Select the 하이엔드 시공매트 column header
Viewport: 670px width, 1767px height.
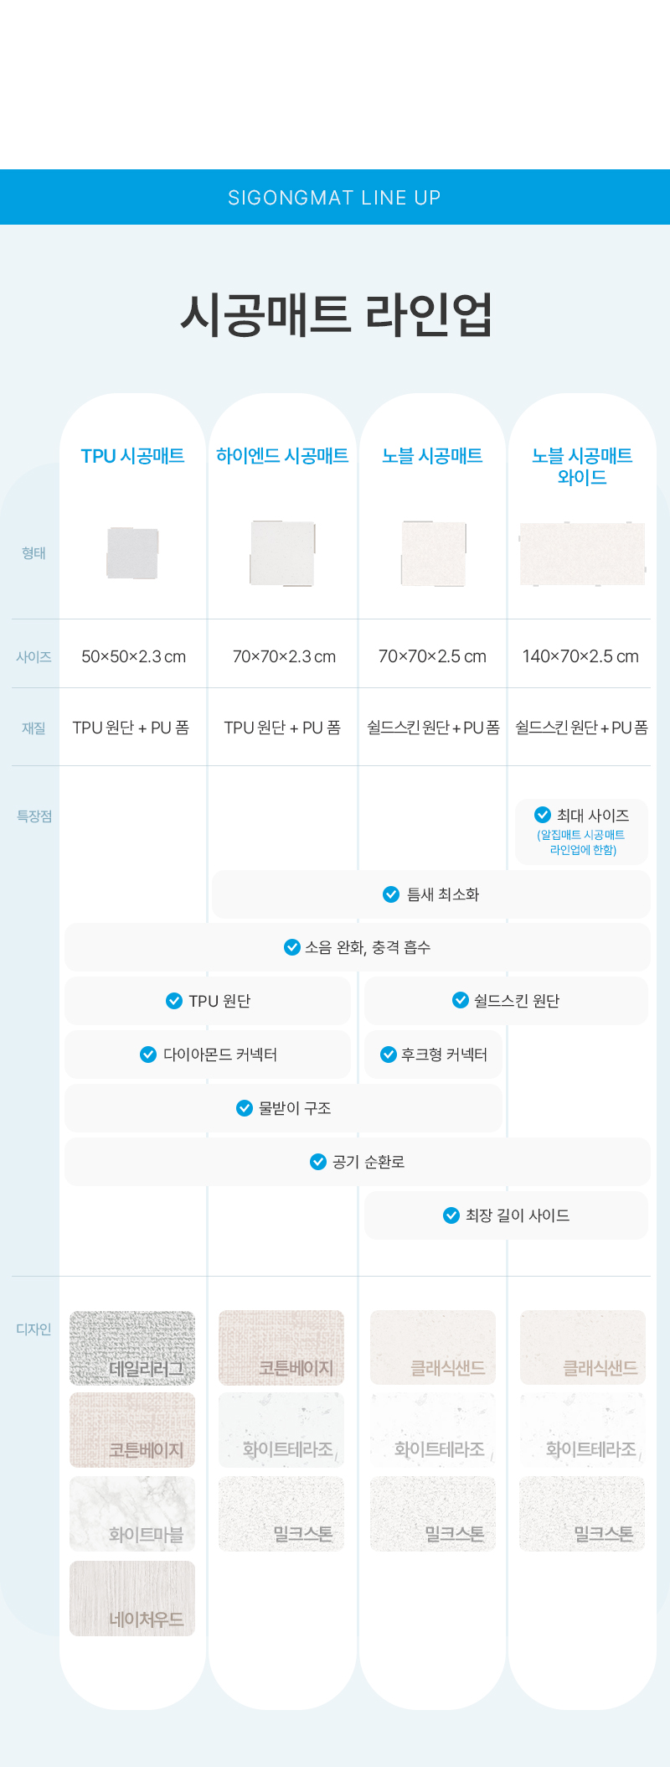coord(282,456)
